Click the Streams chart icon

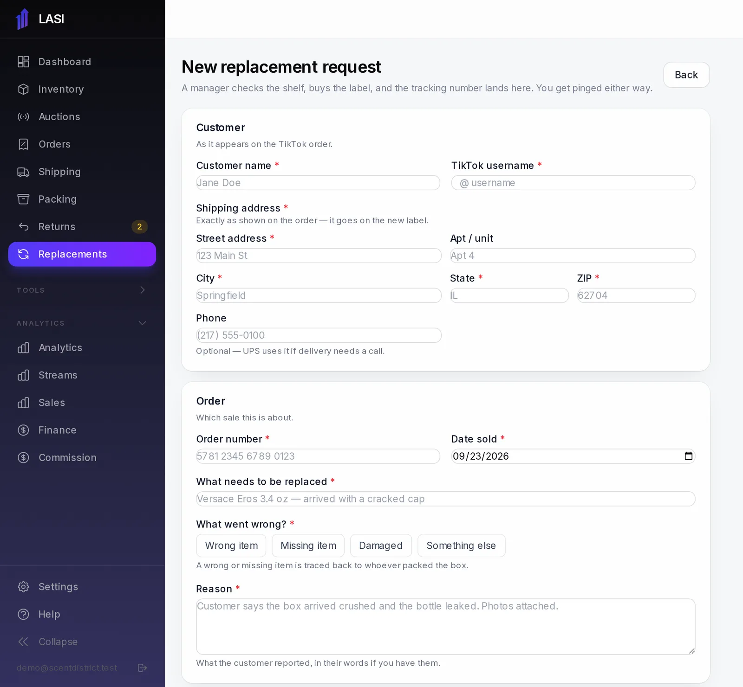pyautogui.click(x=23, y=375)
